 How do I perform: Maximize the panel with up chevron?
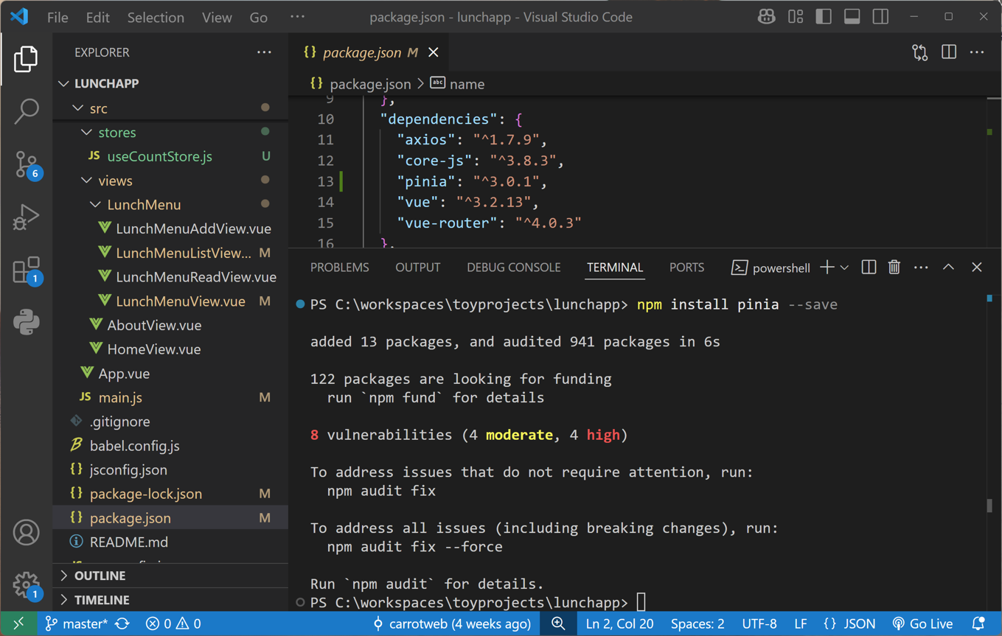point(949,268)
